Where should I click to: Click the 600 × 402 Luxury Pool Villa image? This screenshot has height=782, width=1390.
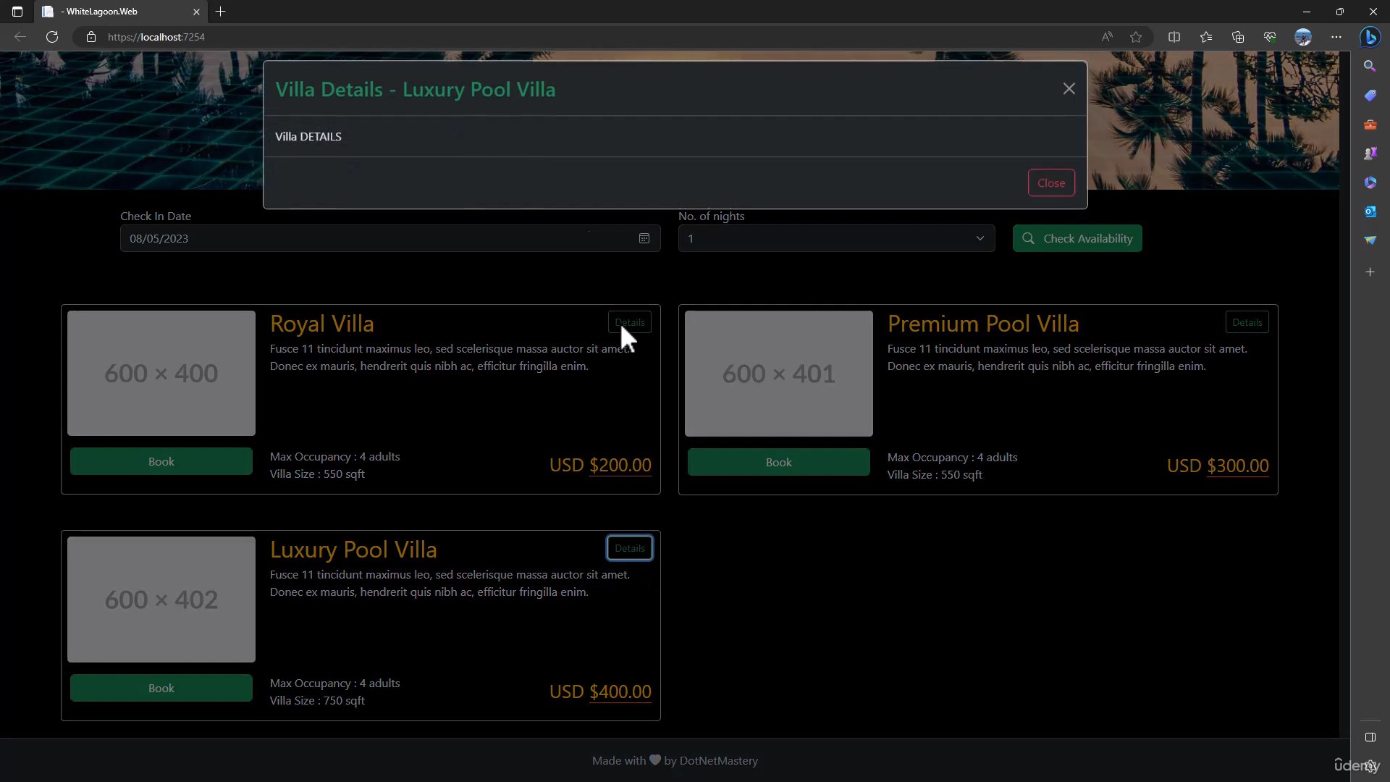tap(161, 600)
